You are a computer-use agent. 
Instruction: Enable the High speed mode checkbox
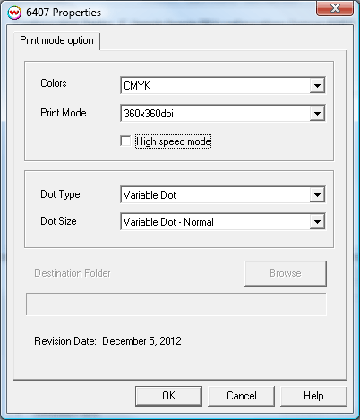(125, 141)
